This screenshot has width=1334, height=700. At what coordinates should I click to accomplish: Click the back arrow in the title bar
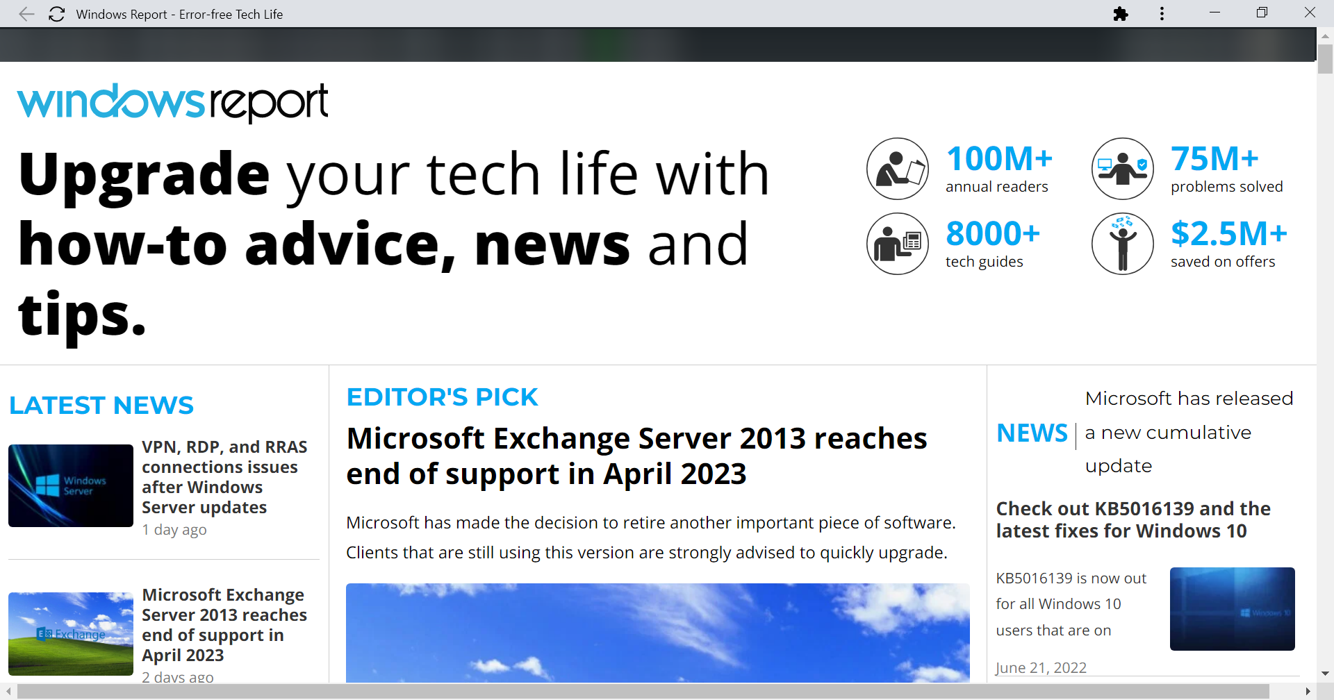pyautogui.click(x=26, y=14)
